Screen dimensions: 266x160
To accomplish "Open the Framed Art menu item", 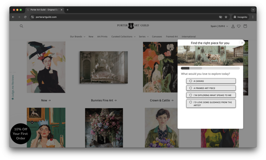I will pyautogui.click(x=172, y=37).
